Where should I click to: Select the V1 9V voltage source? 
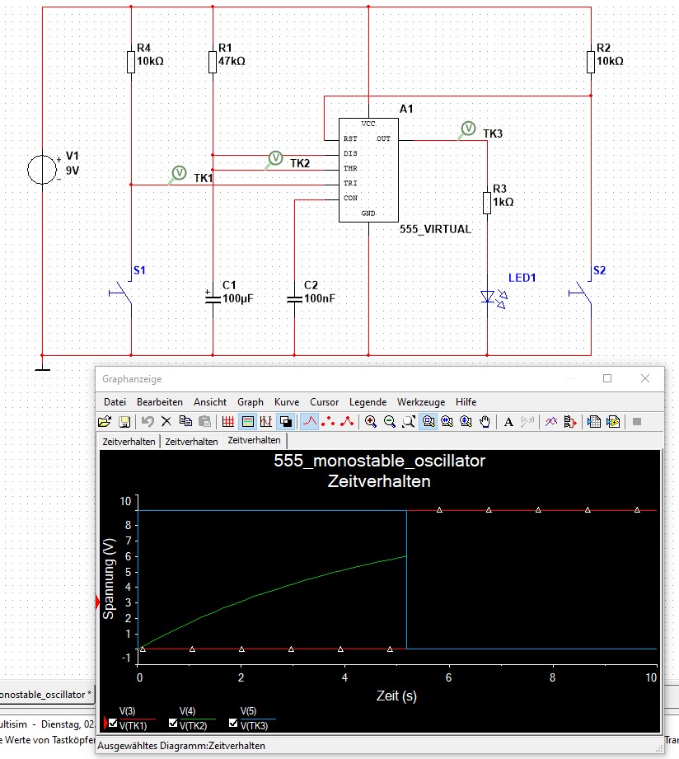click(42, 170)
